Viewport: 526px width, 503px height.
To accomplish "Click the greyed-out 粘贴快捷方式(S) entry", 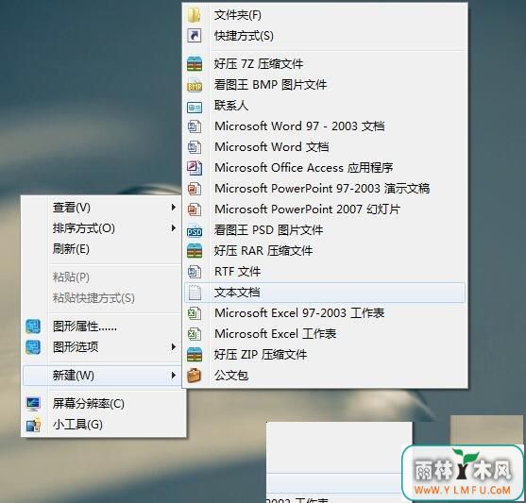I will 93,298.
